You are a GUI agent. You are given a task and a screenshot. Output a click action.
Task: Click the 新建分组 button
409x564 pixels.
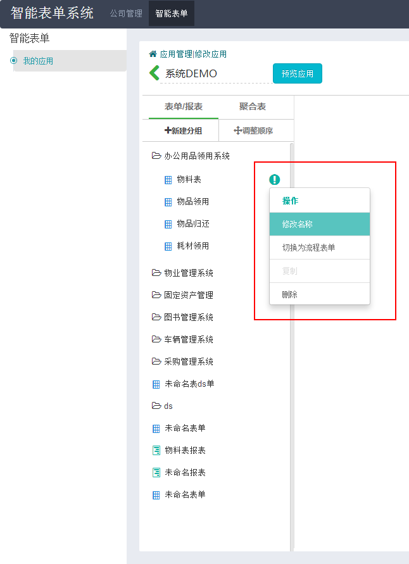[x=184, y=130]
